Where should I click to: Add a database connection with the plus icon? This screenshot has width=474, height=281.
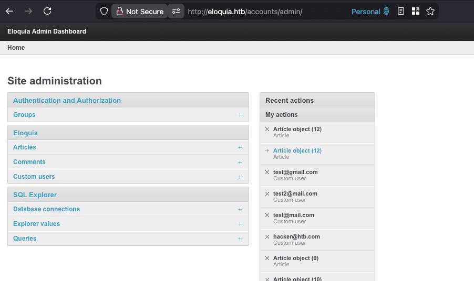point(240,209)
